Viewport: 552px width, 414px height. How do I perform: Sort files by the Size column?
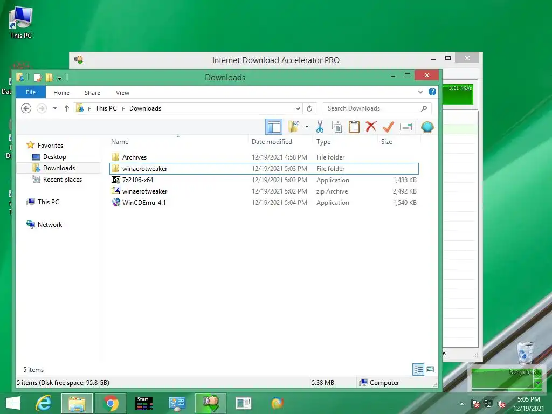pos(387,142)
